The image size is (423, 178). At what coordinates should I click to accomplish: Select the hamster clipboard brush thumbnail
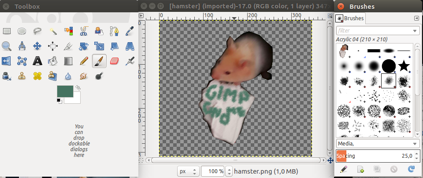(x=344, y=51)
